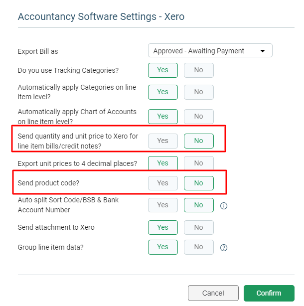
Task: Enable Send product code with Yes
Action: click(x=163, y=183)
